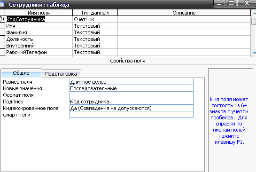Viewport: 256px width, 172px height.
Task: Select the row selector beside РабочийТелефон field
Action: (x=2, y=52)
